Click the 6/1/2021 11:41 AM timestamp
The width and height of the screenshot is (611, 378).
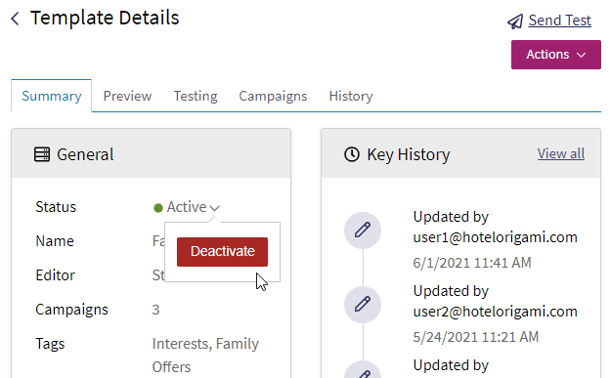click(472, 263)
